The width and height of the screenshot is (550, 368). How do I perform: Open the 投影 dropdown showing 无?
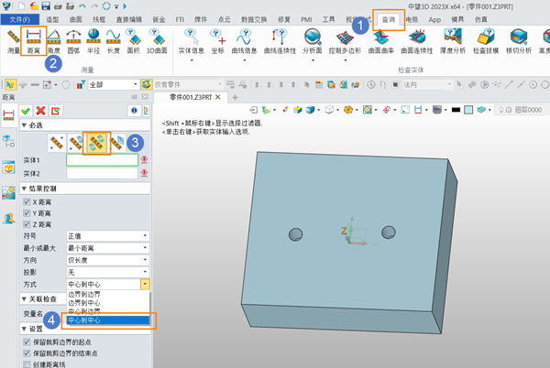click(x=107, y=272)
